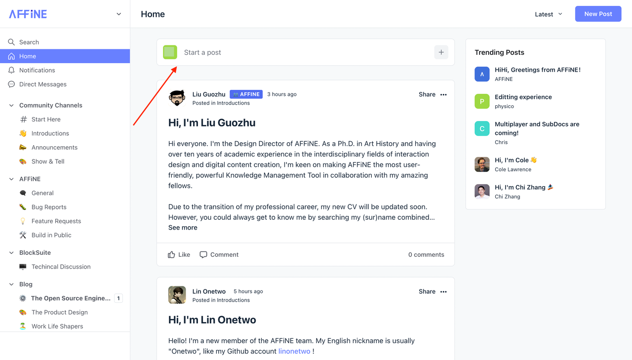Click the AFFiNE logo

click(28, 14)
